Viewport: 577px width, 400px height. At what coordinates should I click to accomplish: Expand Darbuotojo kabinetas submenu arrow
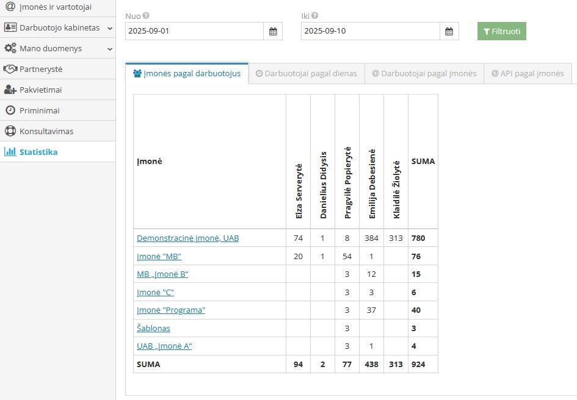point(109,28)
